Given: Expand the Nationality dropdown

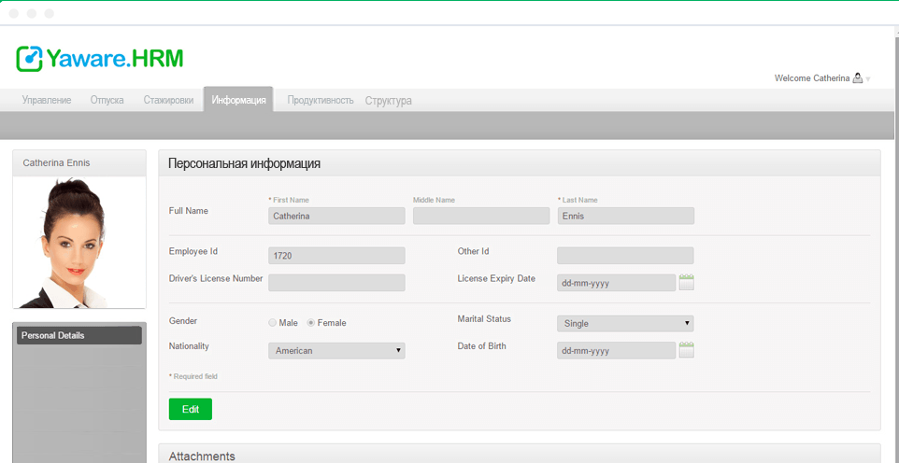Looking at the screenshot, I should click(336, 351).
